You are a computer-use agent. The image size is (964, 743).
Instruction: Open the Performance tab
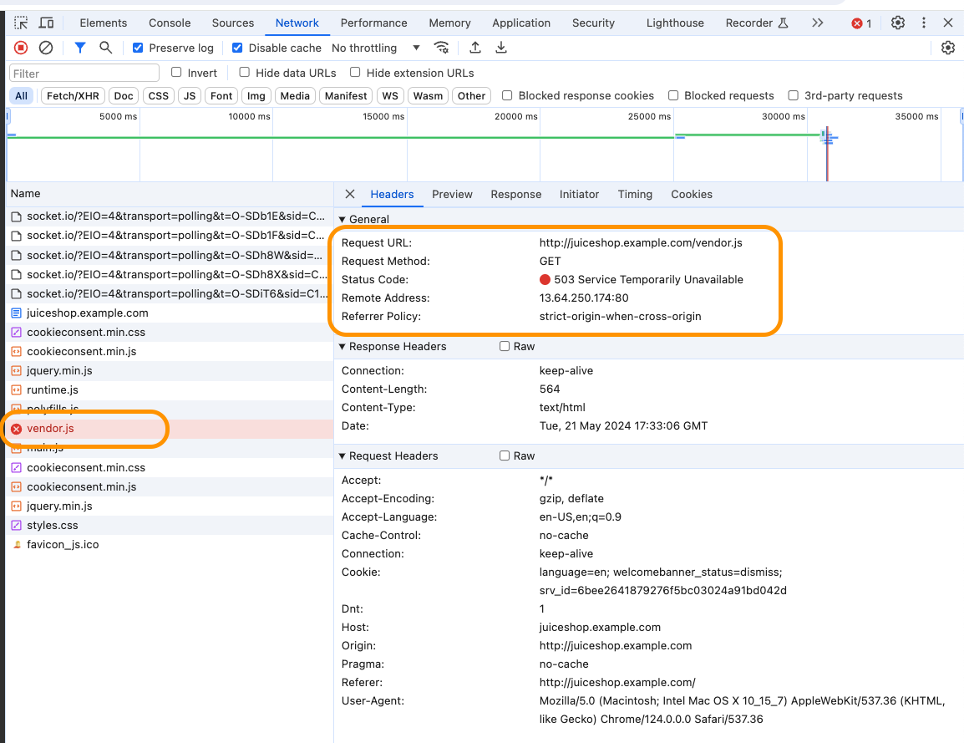point(373,23)
